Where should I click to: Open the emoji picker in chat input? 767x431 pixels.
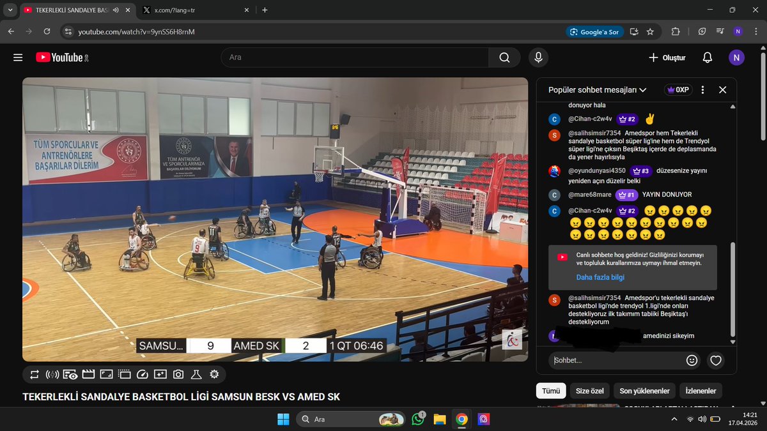pos(692,360)
